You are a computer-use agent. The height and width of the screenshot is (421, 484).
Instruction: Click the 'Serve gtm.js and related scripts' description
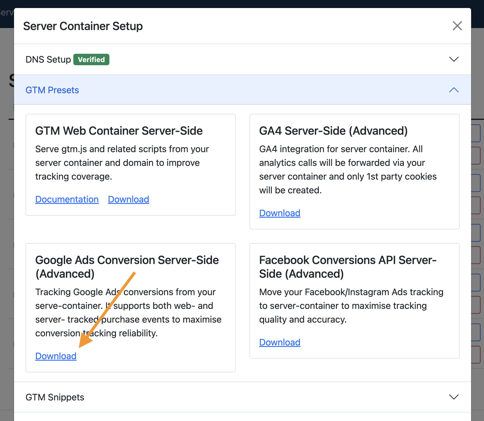[122, 163]
